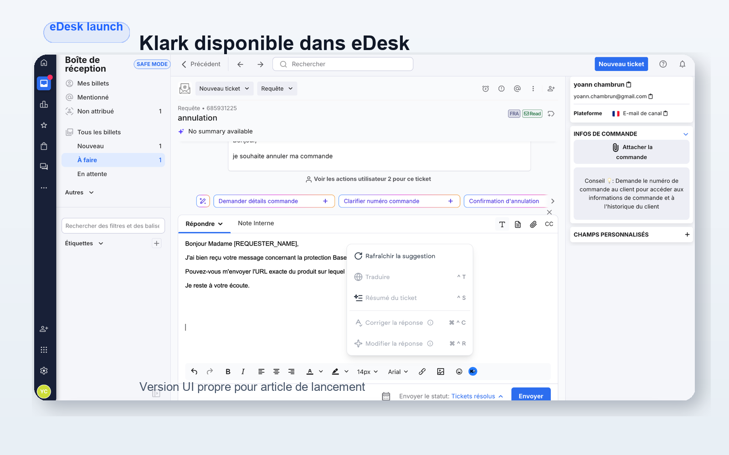Click the Klark assistant icon in the toolbar
Image resolution: width=729 pixels, height=455 pixels.
472,371
